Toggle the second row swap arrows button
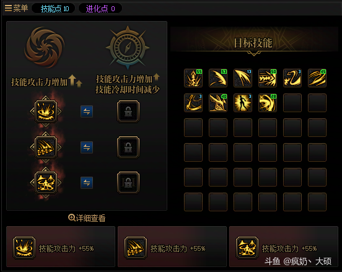 [87, 147]
